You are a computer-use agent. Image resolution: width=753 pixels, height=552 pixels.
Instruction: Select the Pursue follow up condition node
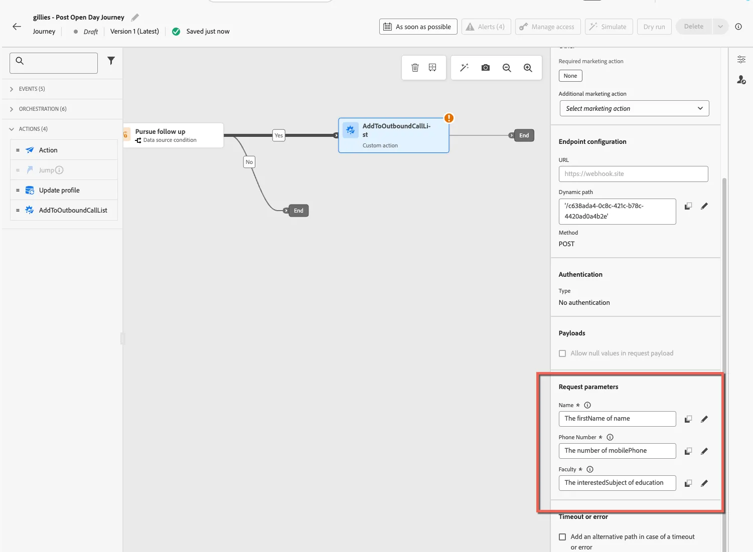click(173, 135)
